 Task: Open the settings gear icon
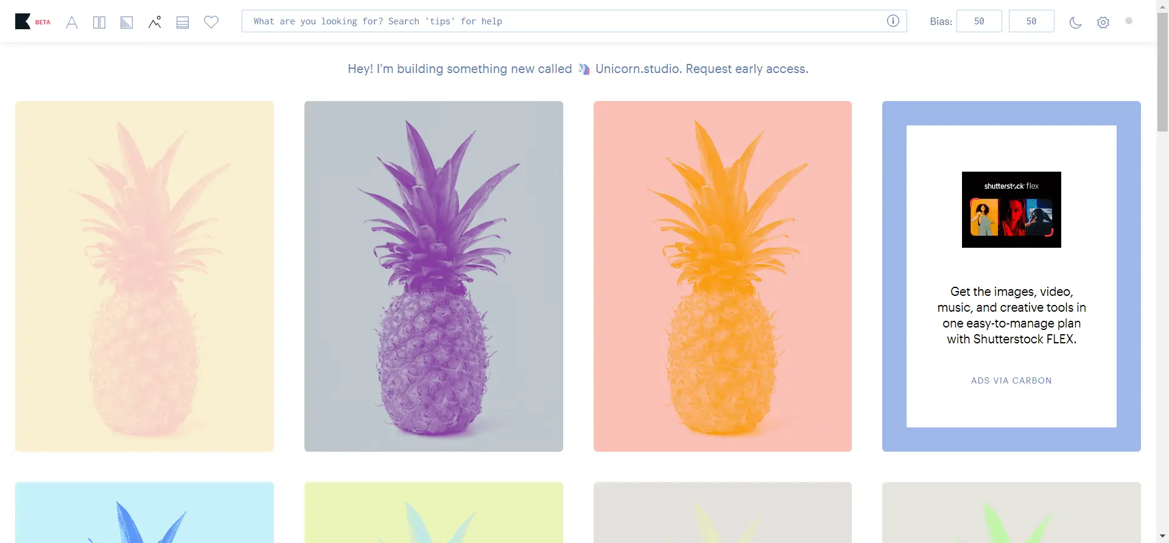1103,23
